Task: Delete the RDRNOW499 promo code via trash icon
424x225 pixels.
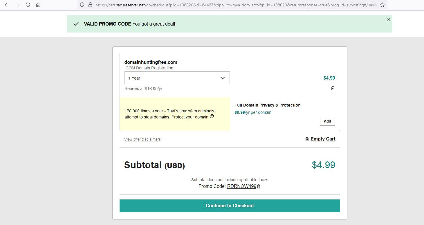Action: (x=259, y=187)
